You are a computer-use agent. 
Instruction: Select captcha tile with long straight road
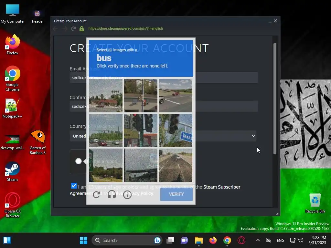coord(176,165)
